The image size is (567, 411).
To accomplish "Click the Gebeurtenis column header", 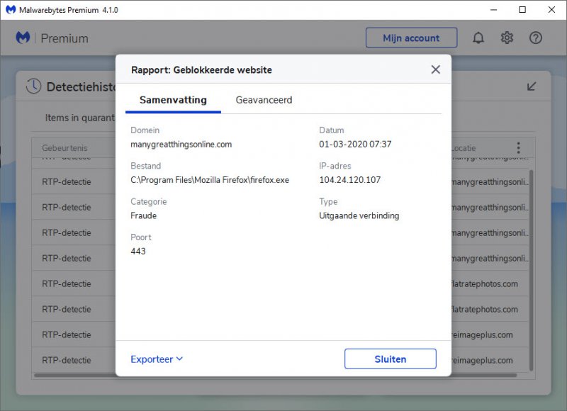I will tap(64, 148).
